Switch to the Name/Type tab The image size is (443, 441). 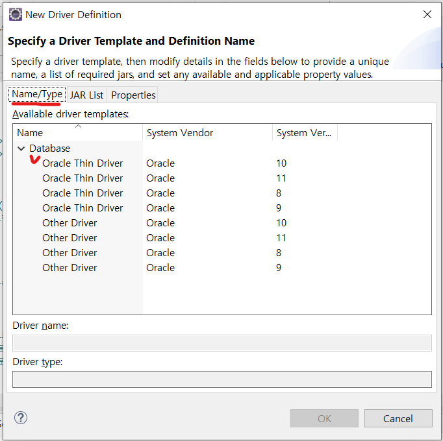[x=37, y=94]
